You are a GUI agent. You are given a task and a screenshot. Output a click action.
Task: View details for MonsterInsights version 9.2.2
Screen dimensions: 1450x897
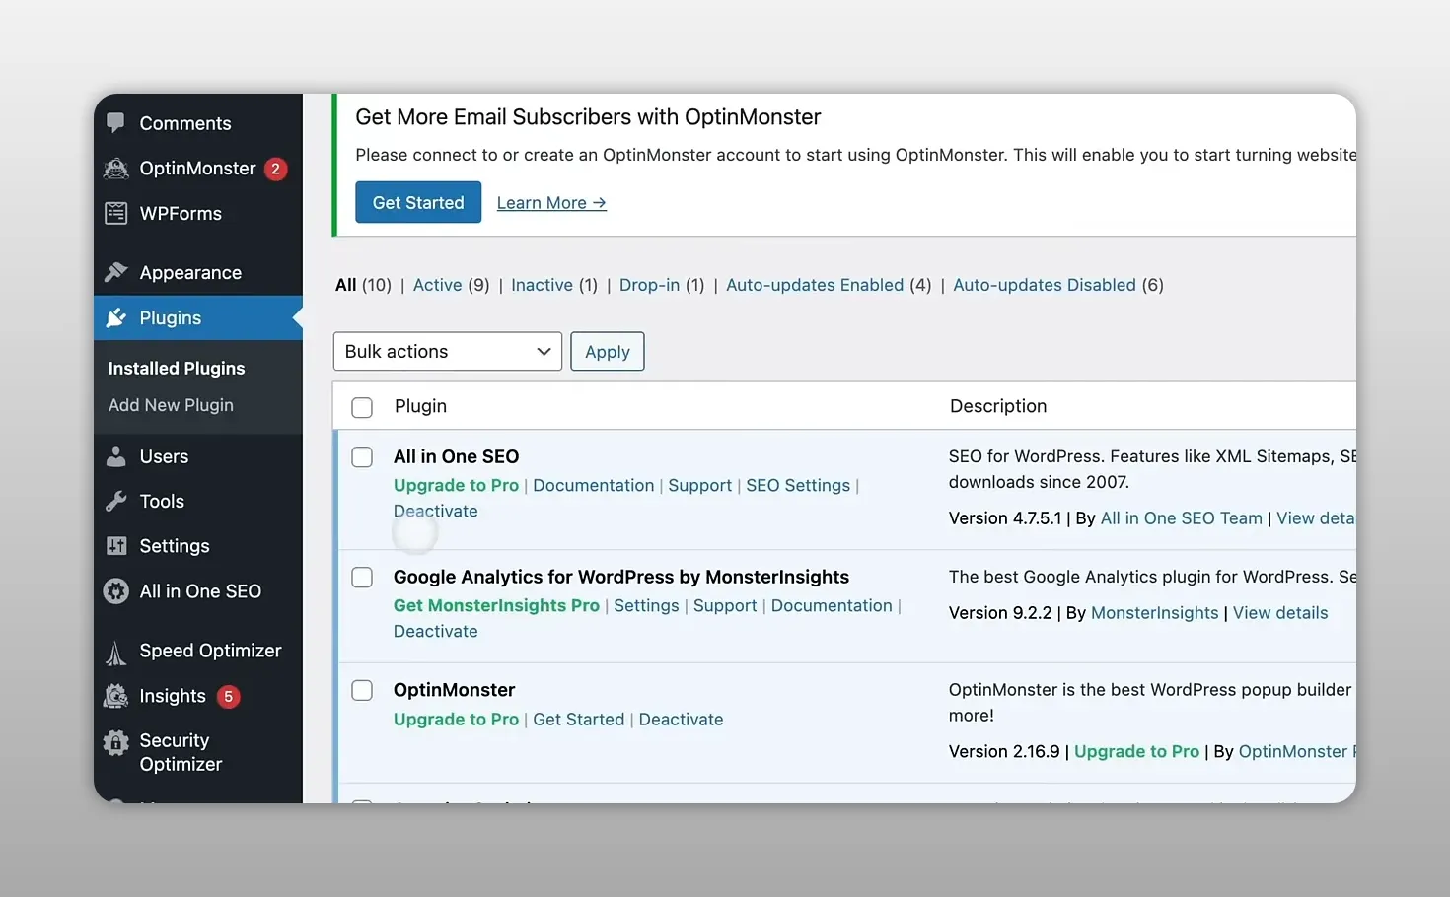1280,613
